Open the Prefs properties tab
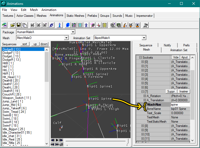Viewport: 200px width, 148px height. [186, 45]
